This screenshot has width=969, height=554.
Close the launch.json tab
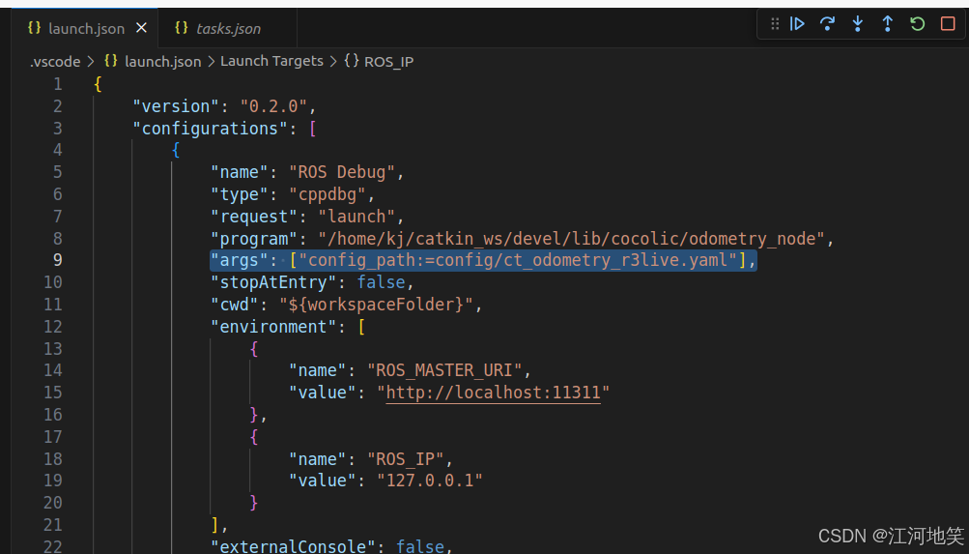pos(141,28)
